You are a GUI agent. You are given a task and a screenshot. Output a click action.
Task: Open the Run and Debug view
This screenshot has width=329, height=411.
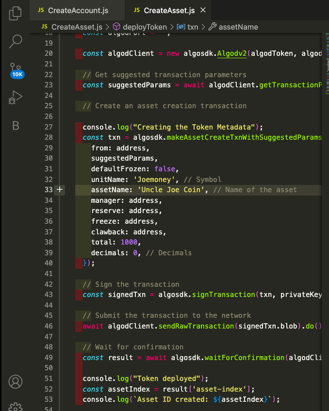tap(15, 98)
